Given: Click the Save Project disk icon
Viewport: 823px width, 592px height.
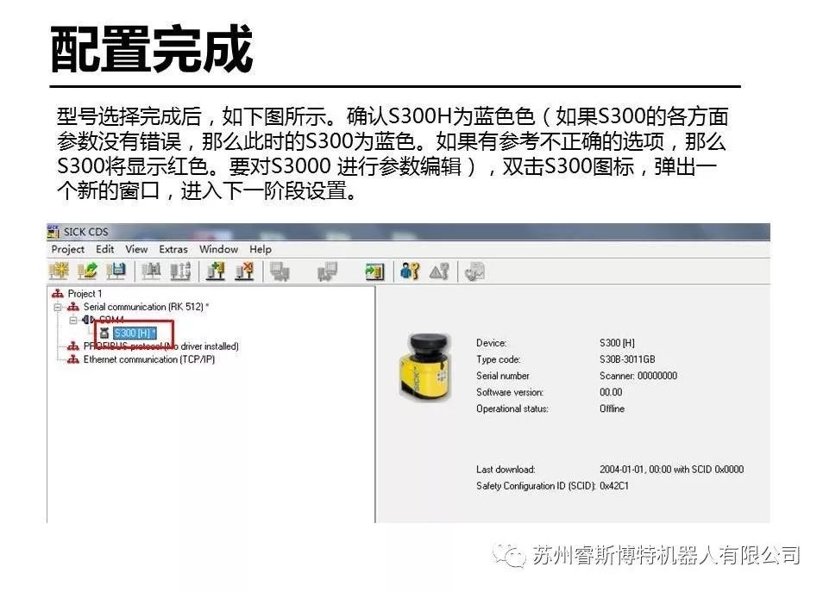Looking at the screenshot, I should pos(115,271).
